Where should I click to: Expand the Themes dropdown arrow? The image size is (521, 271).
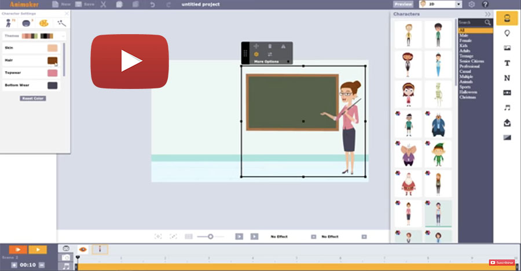[x=63, y=36]
